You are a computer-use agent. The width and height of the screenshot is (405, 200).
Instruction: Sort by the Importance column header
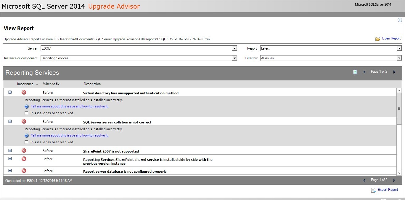click(25, 84)
